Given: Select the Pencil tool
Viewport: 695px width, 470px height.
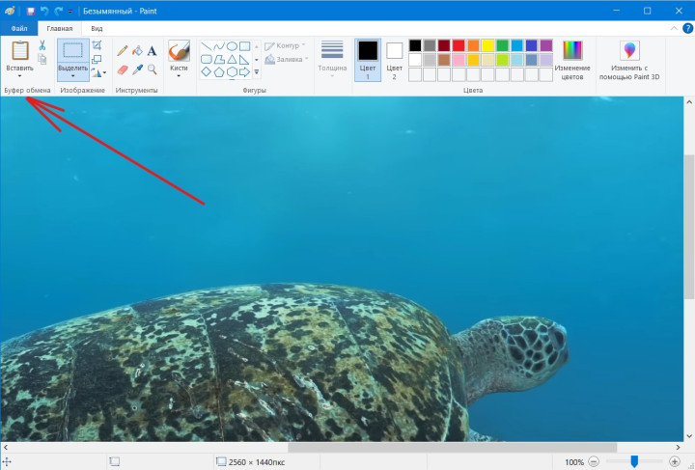Looking at the screenshot, I should pos(123,50).
